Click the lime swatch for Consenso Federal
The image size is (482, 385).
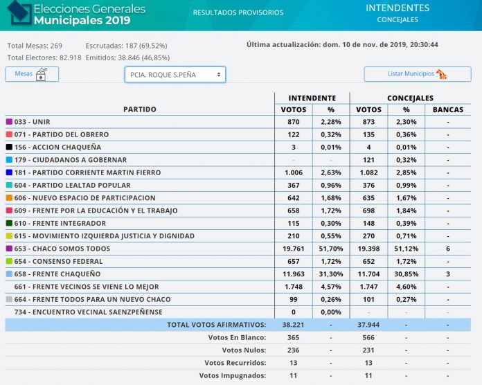pos(9,261)
